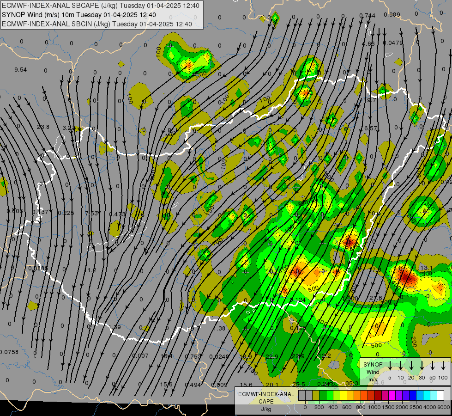Click the 0.0479 value on the map

click(393, 43)
